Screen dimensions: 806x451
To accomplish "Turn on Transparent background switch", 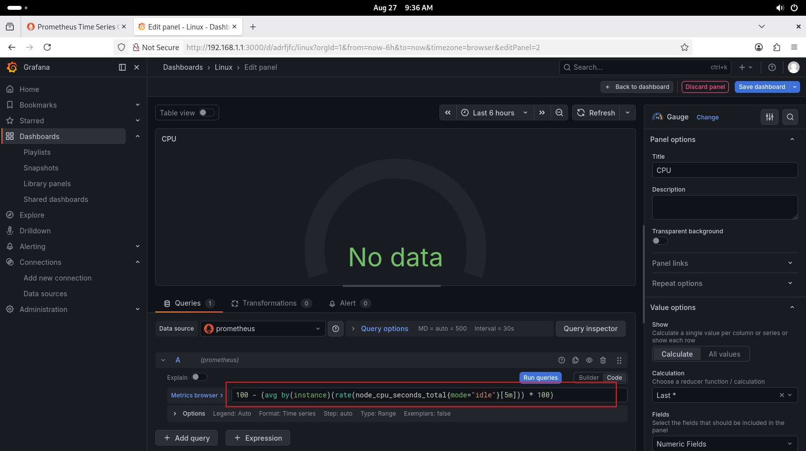I will click(660, 241).
